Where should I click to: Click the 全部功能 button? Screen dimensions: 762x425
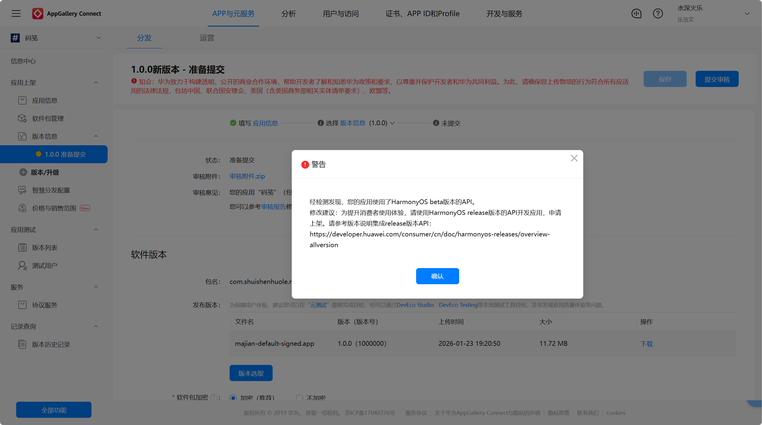(54, 410)
